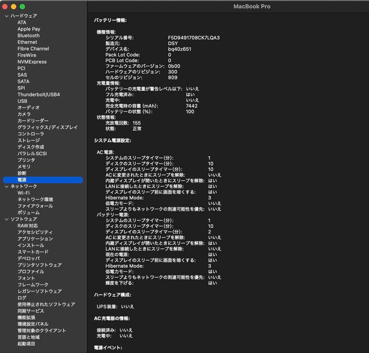369x353 pixels.
Task: Show グラフィックス/ディスプレイ information
Action: coord(47,127)
